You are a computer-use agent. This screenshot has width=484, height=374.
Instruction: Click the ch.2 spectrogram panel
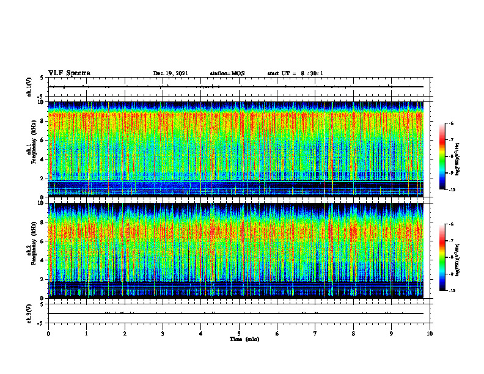pyautogui.click(x=235, y=251)
